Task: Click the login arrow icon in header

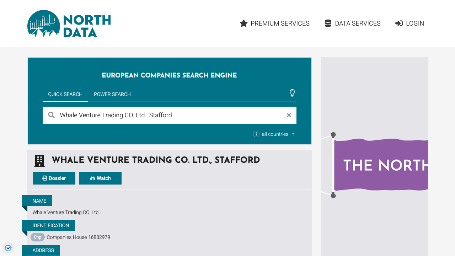Action: click(x=398, y=23)
